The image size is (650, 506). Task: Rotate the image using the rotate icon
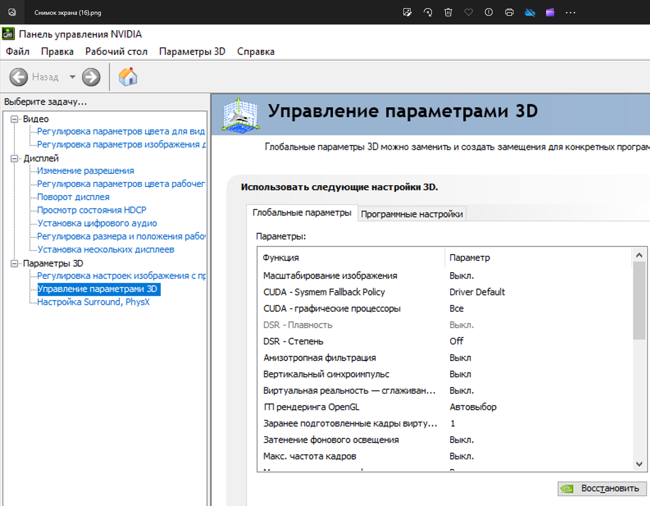coord(428,12)
